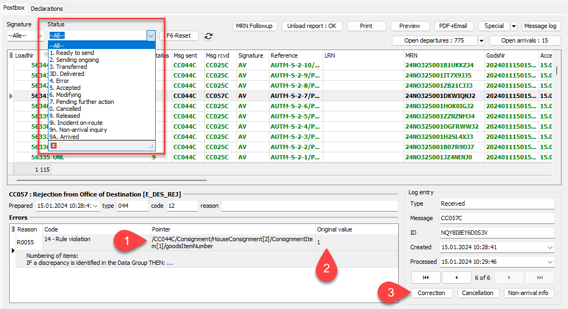Click the red X in Status dropdown footer
The image size is (568, 309).
point(53,146)
